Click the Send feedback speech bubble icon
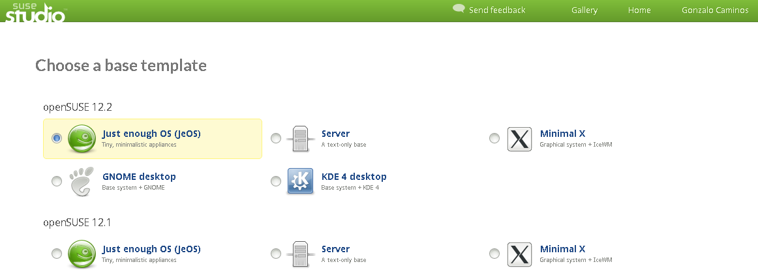758x277 pixels. [459, 8]
